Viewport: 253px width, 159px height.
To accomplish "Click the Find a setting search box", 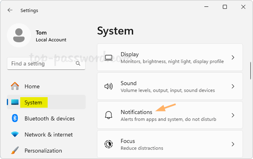I will [x=46, y=64].
